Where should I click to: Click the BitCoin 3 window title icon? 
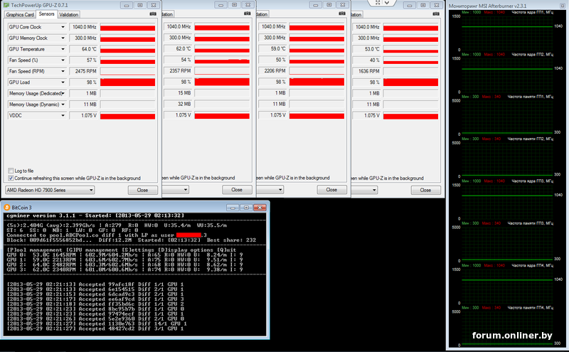coord(6,208)
